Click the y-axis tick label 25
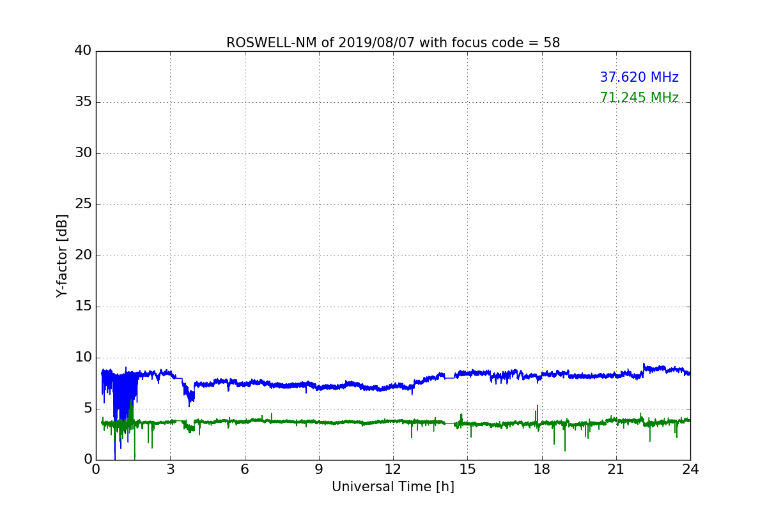The height and width of the screenshot is (511, 767). coord(83,204)
